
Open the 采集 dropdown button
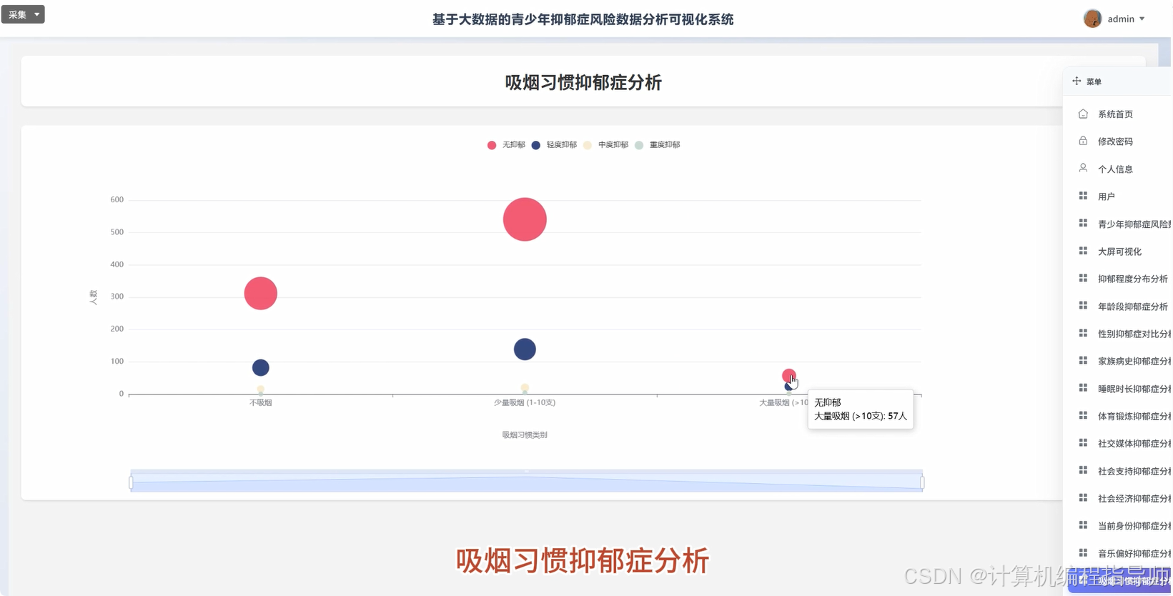click(23, 14)
